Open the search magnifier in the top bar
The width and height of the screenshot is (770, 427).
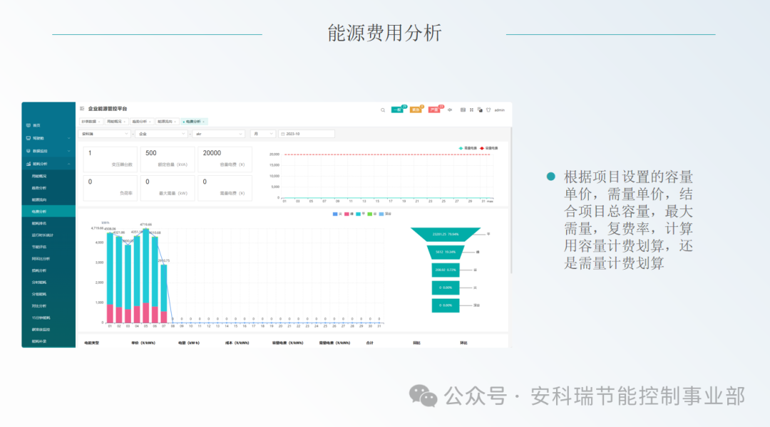pos(383,110)
